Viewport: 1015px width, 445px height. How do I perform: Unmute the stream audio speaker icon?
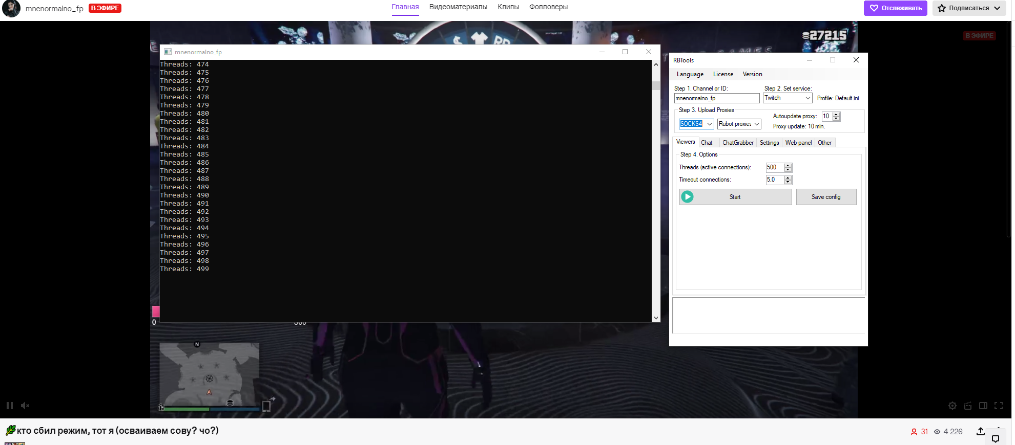[x=25, y=406]
